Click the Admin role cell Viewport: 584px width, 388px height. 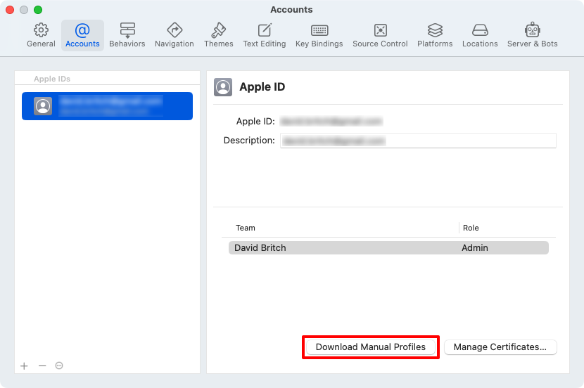click(474, 247)
